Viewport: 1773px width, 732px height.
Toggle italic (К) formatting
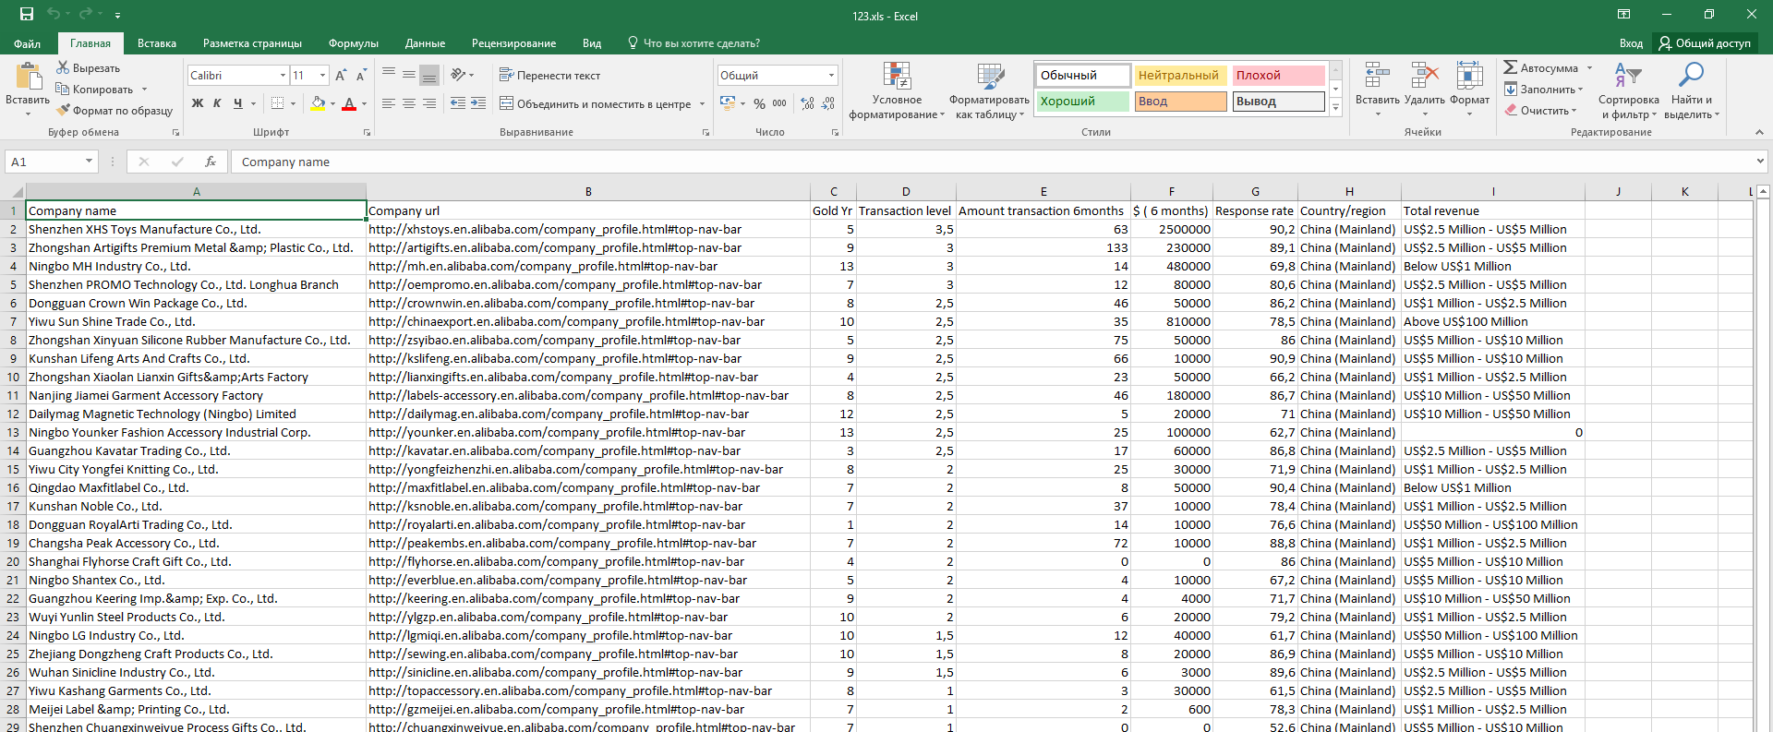(x=217, y=103)
